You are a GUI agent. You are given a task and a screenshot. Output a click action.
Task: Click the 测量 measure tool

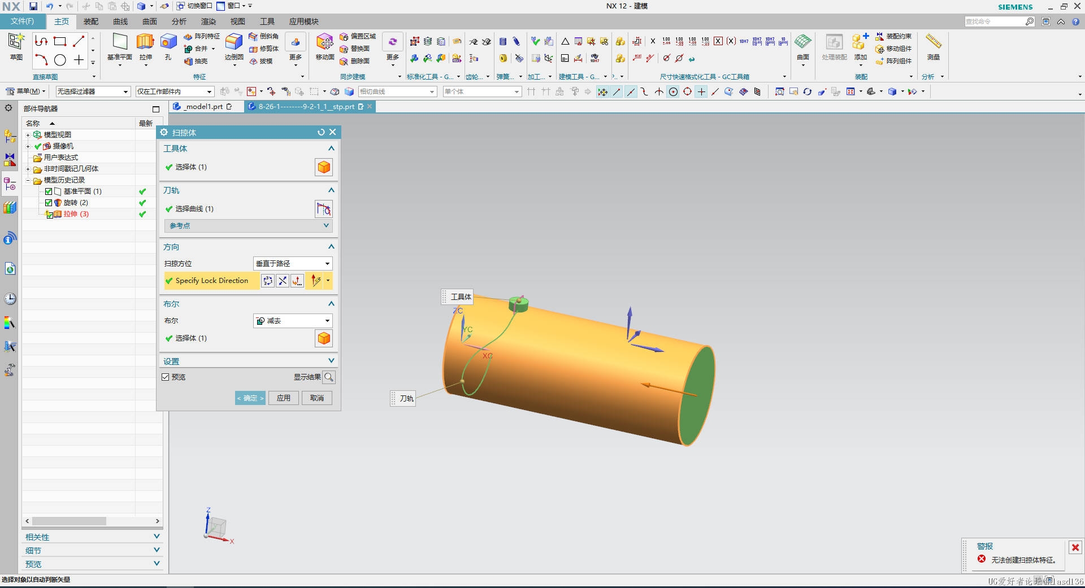(x=934, y=46)
